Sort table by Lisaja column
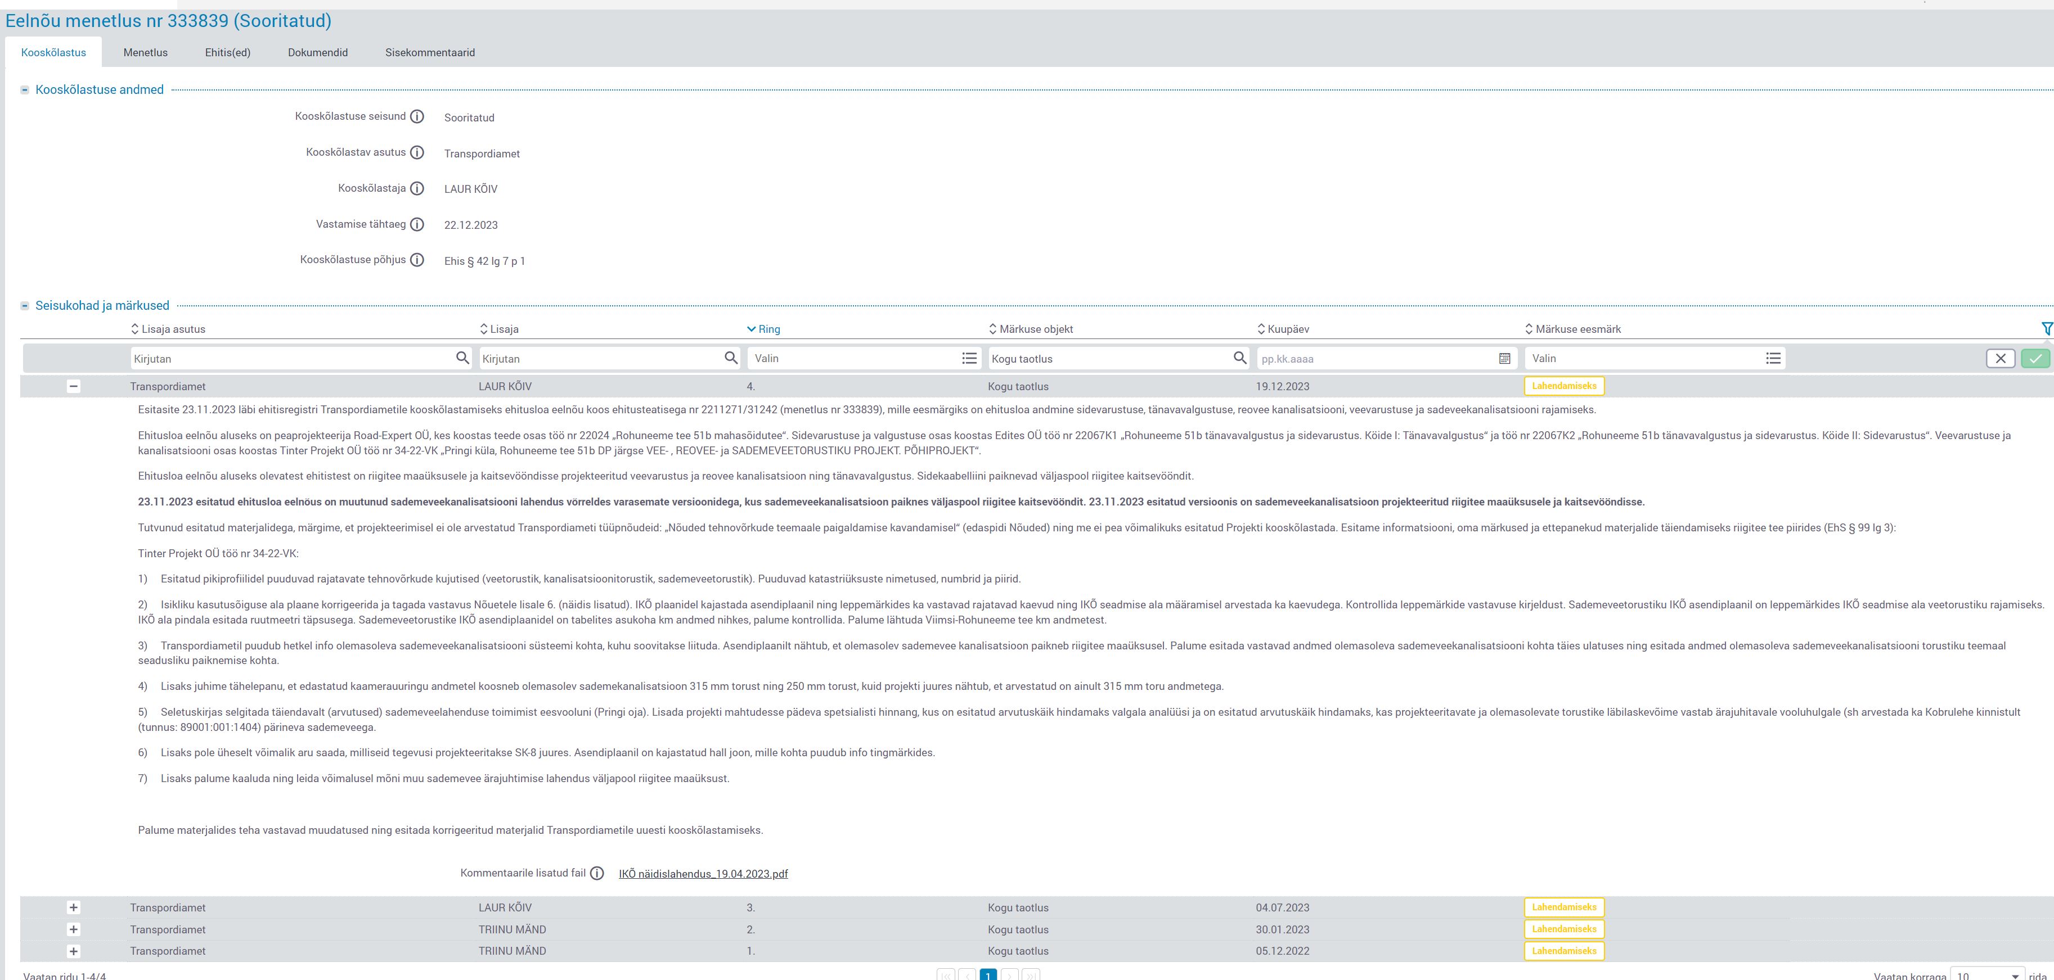2054x980 pixels. 499,329
